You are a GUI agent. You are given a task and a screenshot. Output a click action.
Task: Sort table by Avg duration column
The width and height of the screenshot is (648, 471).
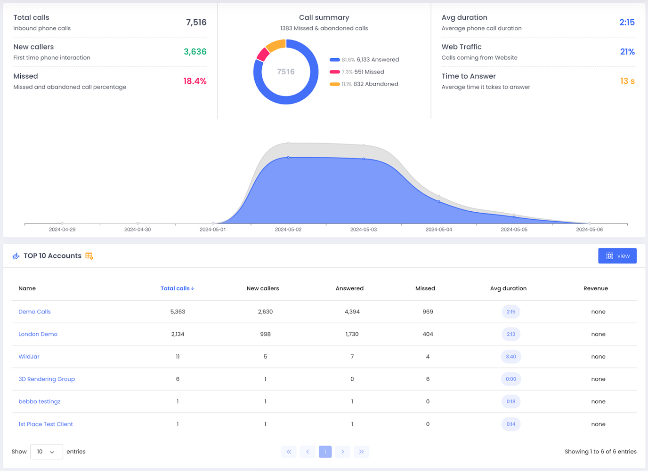click(508, 288)
